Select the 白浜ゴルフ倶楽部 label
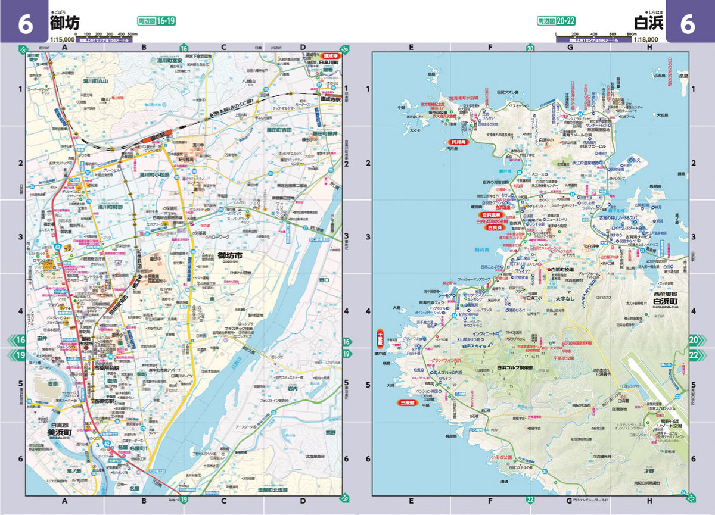The image size is (715, 515). click(514, 368)
